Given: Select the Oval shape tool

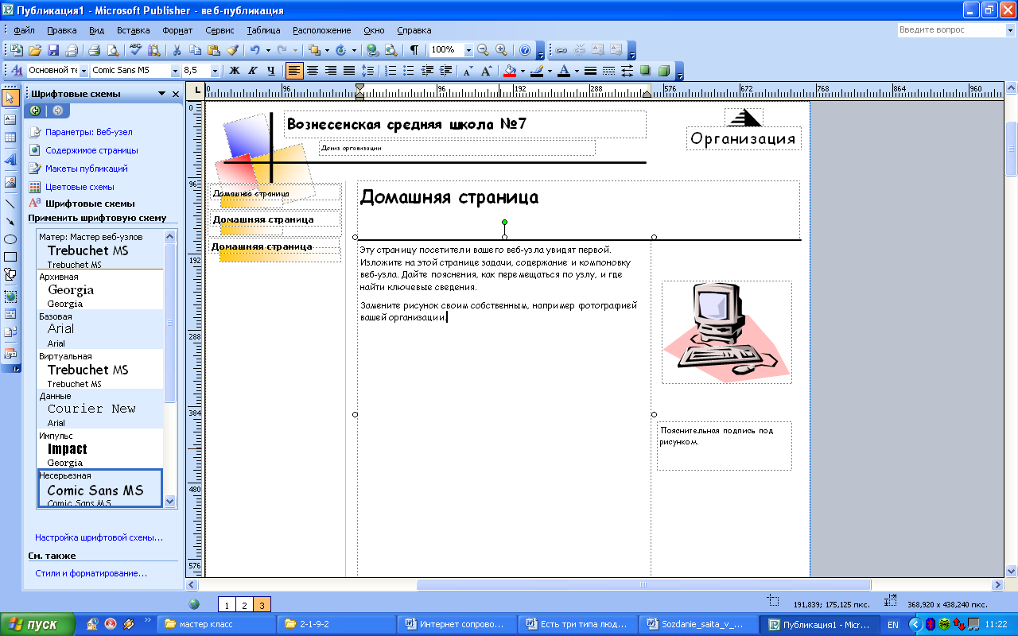Looking at the screenshot, I should pyautogui.click(x=10, y=238).
